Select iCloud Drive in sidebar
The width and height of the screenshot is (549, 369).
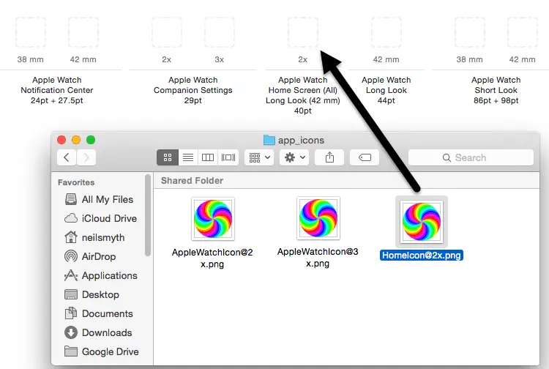pyautogui.click(x=108, y=218)
